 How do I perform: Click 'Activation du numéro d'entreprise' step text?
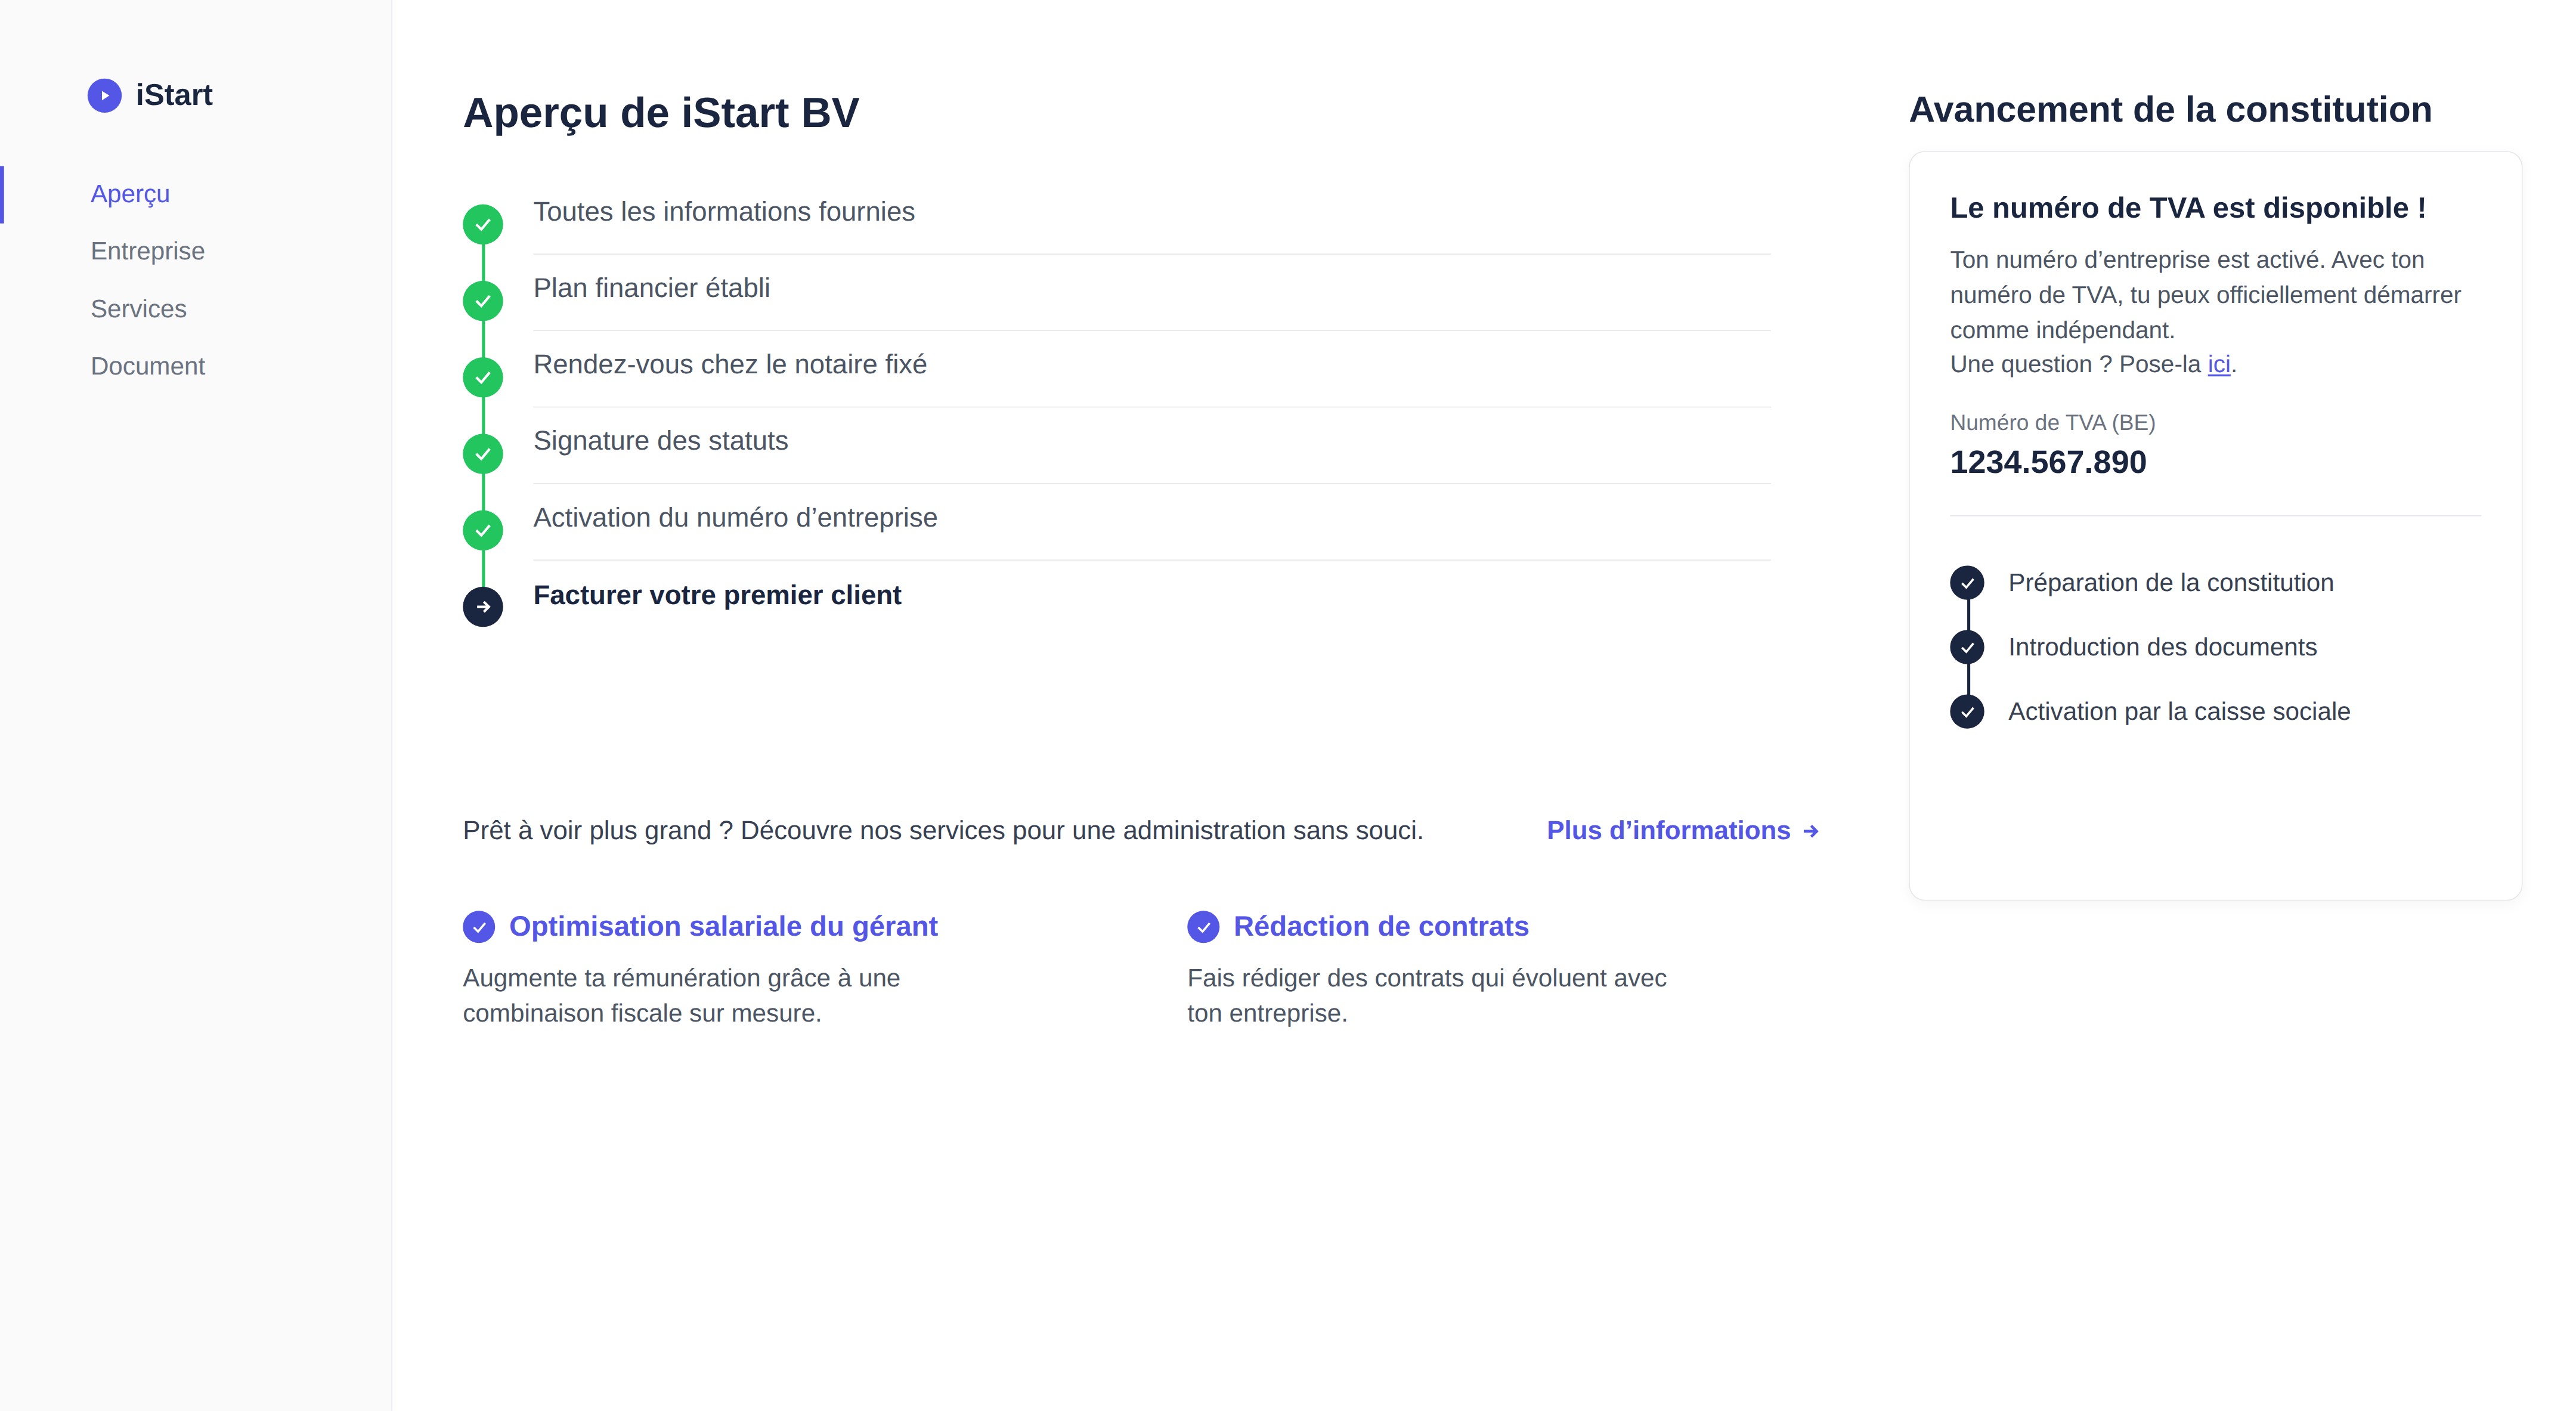click(x=736, y=518)
